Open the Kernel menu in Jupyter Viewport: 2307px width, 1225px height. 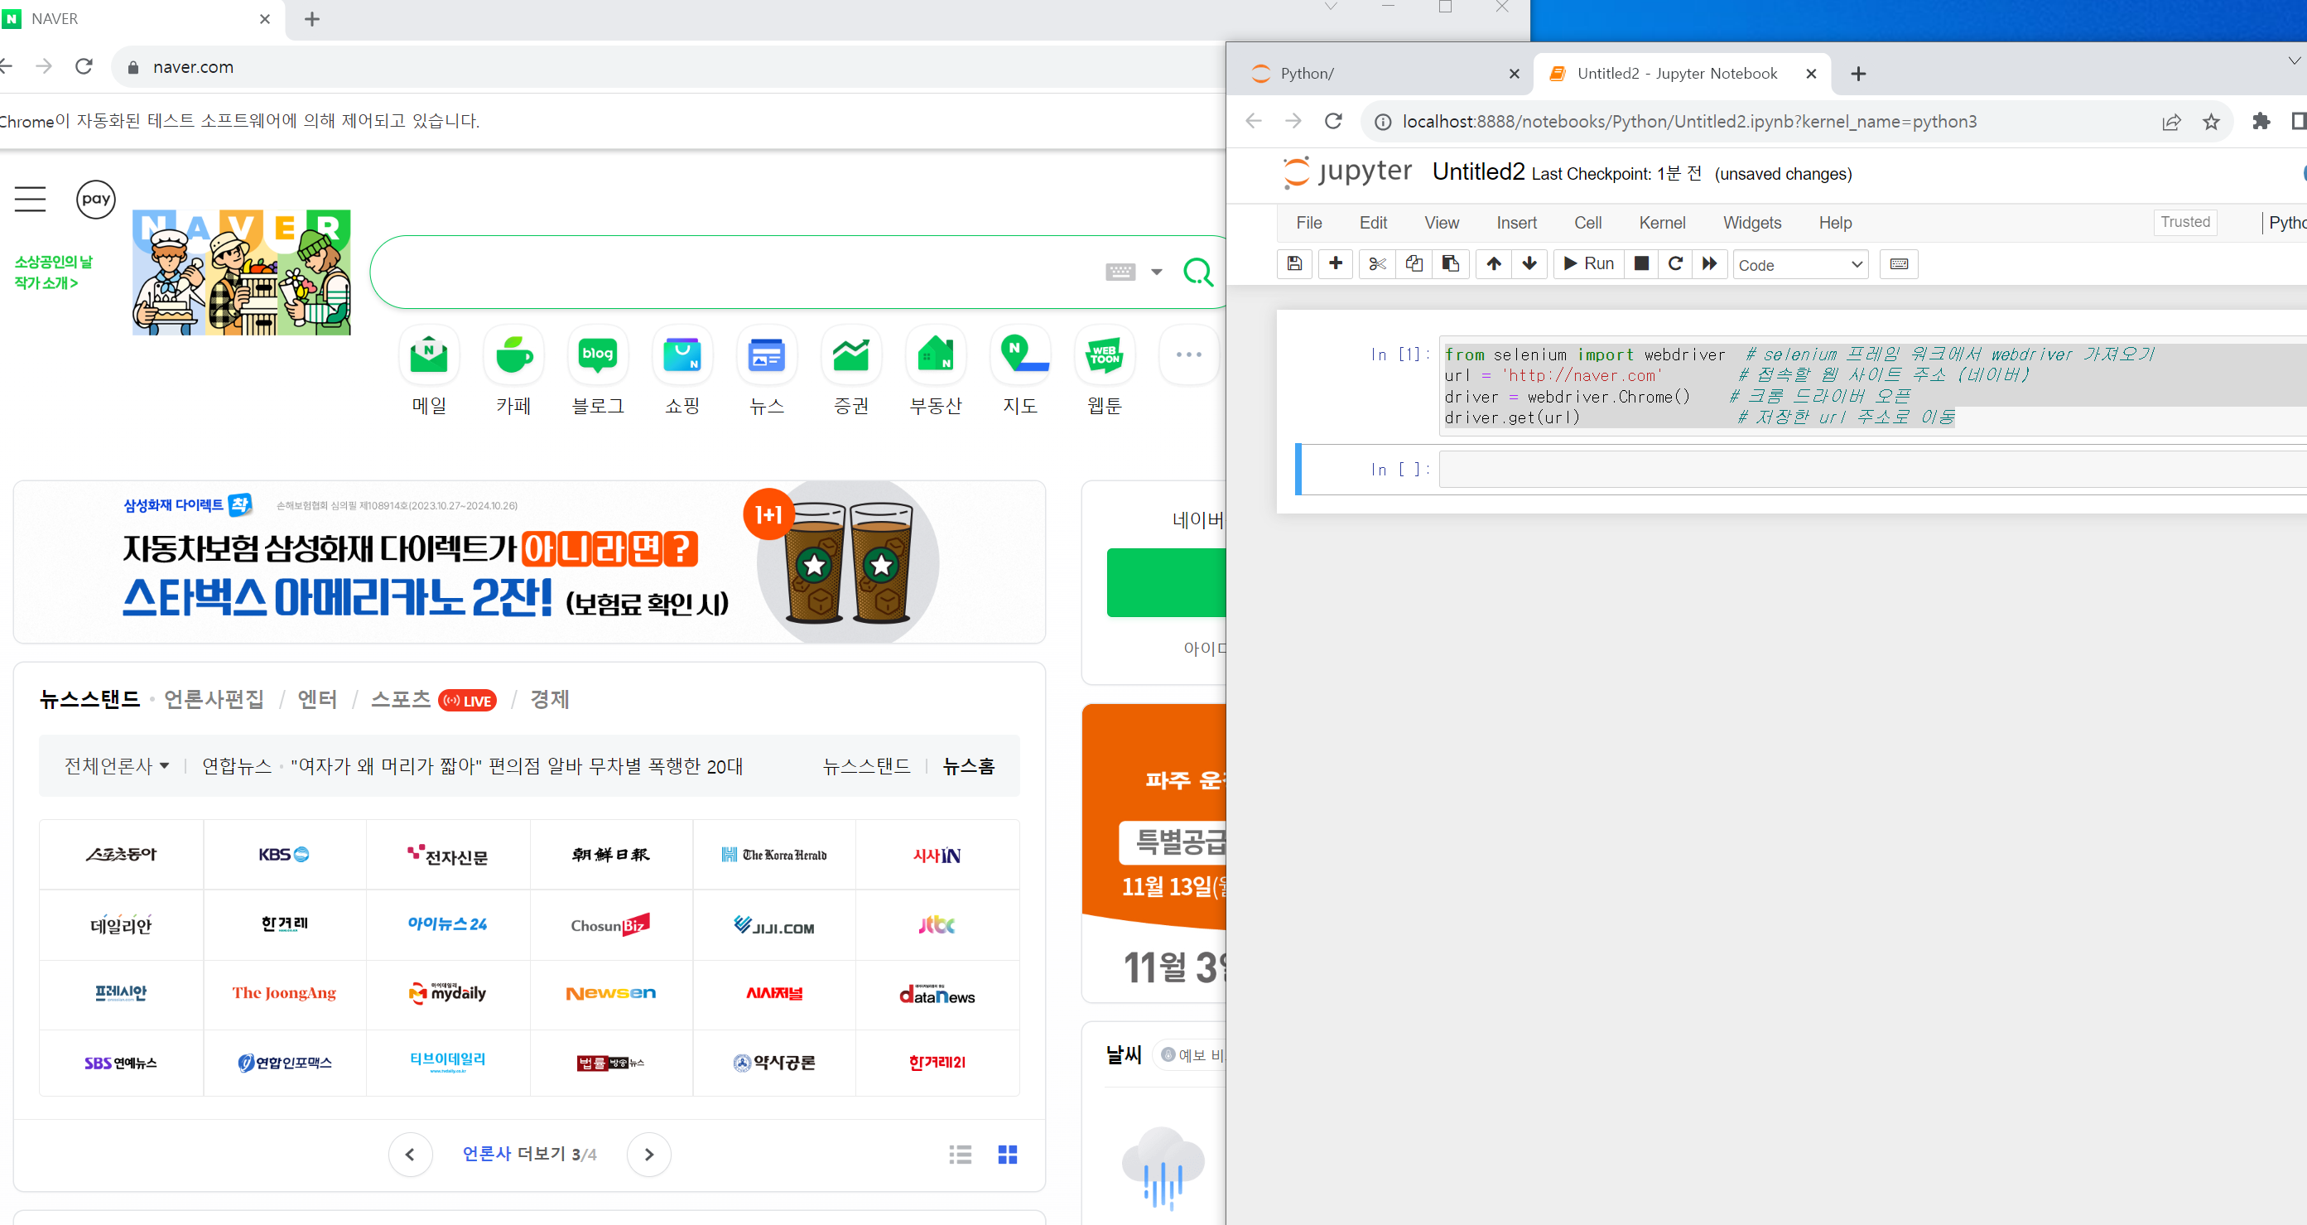click(x=1661, y=223)
